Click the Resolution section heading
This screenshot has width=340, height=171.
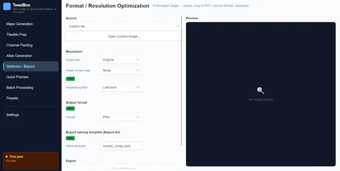point(74,52)
